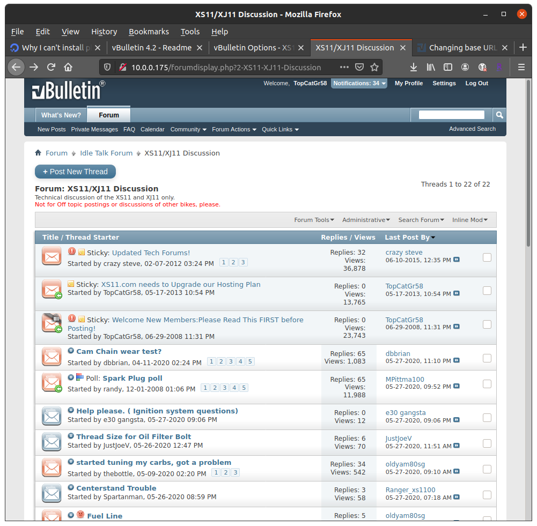The image size is (537, 526).
Task: Expand the Inline Mod menu
Action: tap(469, 220)
